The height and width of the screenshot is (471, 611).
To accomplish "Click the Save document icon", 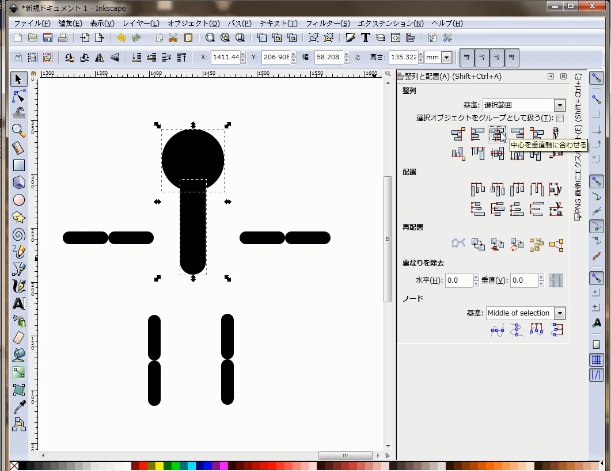I will point(48,38).
